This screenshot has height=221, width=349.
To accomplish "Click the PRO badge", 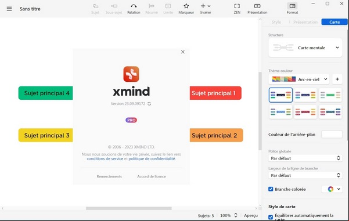I will coord(131,120).
